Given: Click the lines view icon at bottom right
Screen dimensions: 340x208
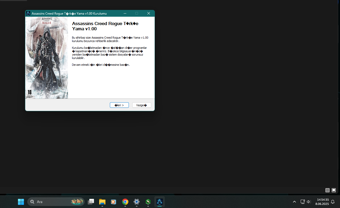Looking at the screenshot, I should [x=328, y=190].
